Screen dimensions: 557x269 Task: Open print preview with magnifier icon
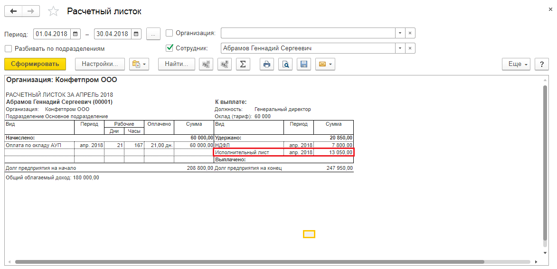285,64
